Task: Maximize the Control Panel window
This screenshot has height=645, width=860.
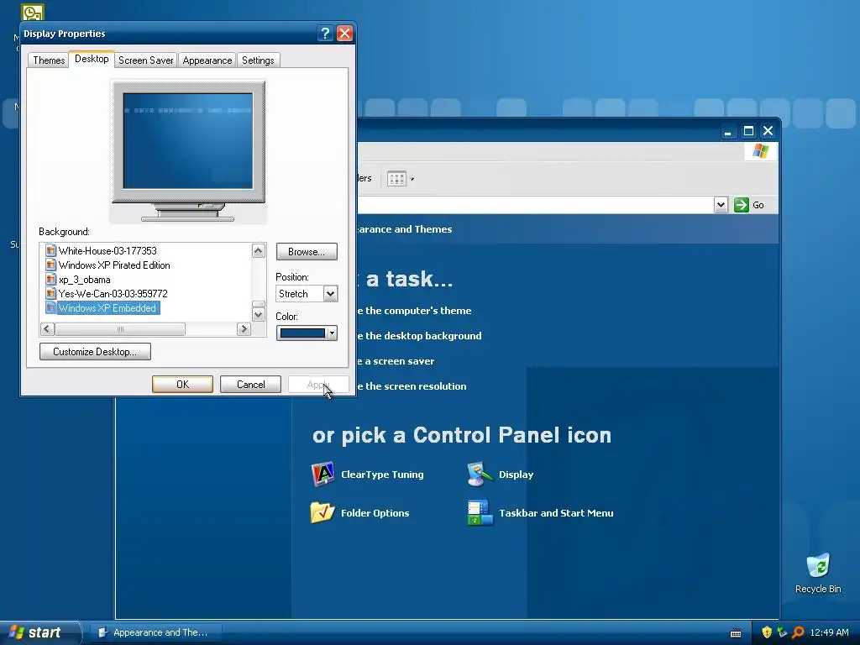Action: [x=748, y=131]
